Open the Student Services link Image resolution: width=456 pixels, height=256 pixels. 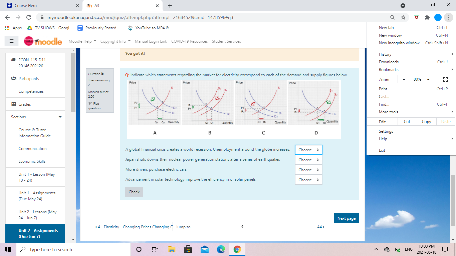click(226, 41)
